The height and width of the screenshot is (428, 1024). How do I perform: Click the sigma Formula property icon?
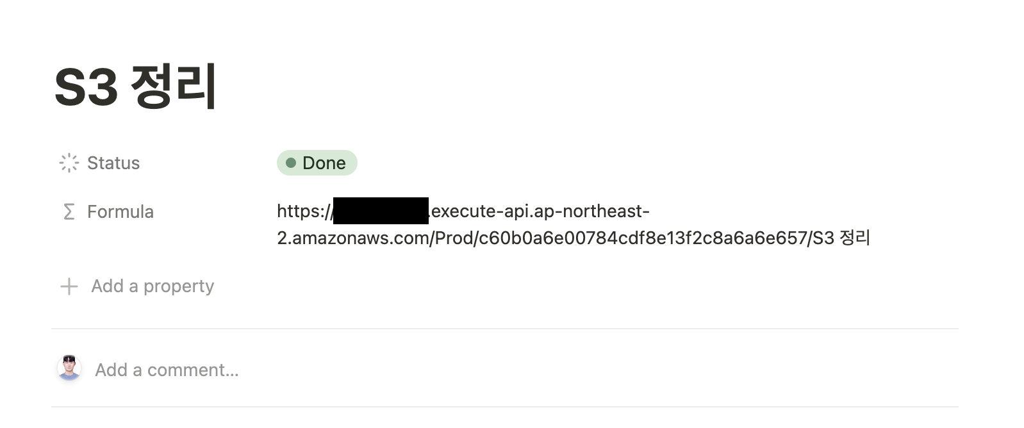click(69, 211)
